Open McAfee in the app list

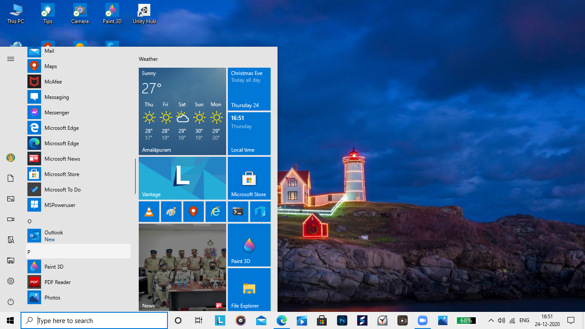[x=79, y=82]
